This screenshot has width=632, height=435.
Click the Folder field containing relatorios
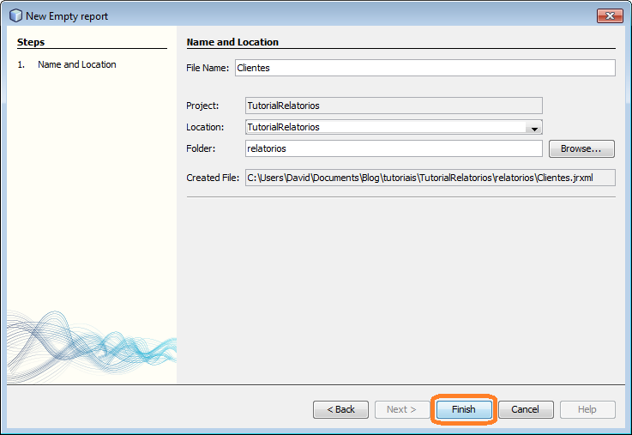[x=393, y=148]
